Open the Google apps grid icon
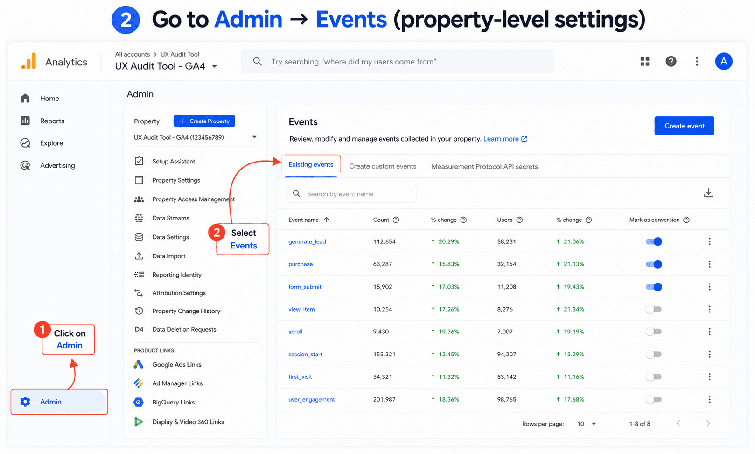 click(645, 62)
